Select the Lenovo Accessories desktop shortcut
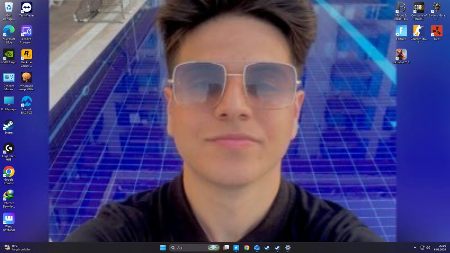450x253 pixels. 27,34
